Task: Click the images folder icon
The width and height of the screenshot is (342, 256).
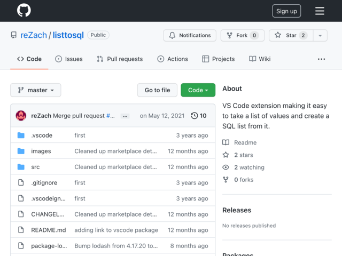Action: click(21, 151)
